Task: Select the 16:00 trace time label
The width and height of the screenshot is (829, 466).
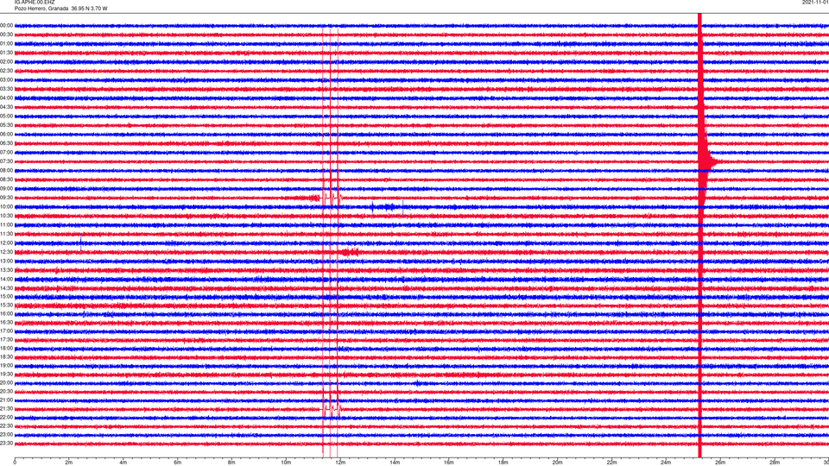Action: coord(7,314)
